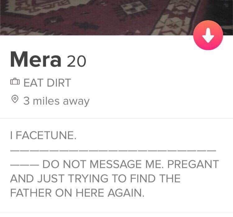The height and width of the screenshot is (217, 233).
Task: Click the long underscore divider line in bio
Action: click(x=113, y=151)
